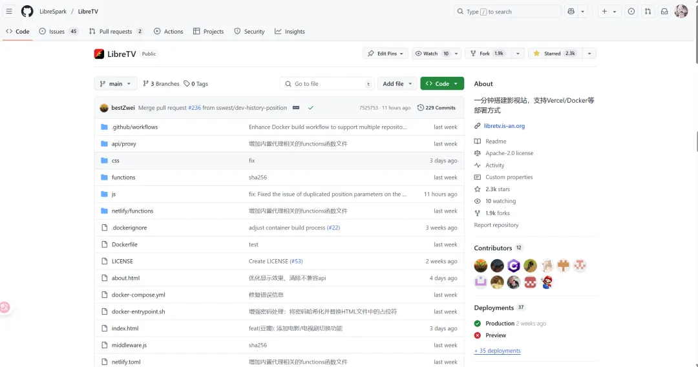Viewport: 698px width, 367px height.
Task: Open 0 Tags link
Action: [x=196, y=83]
